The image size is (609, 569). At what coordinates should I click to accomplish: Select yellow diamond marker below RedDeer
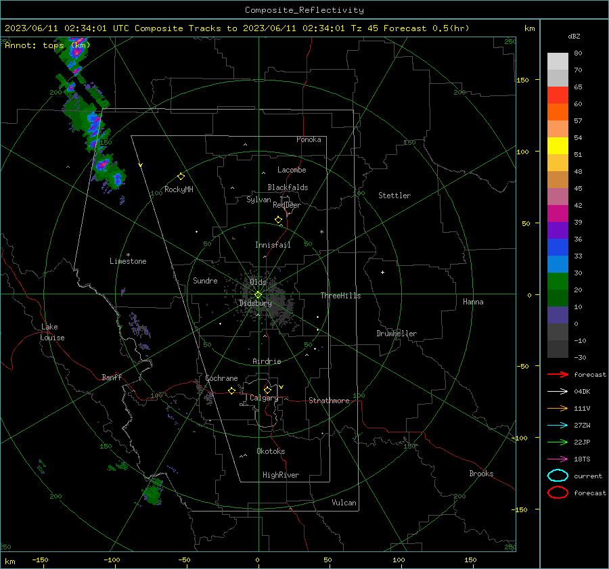pyautogui.click(x=279, y=220)
